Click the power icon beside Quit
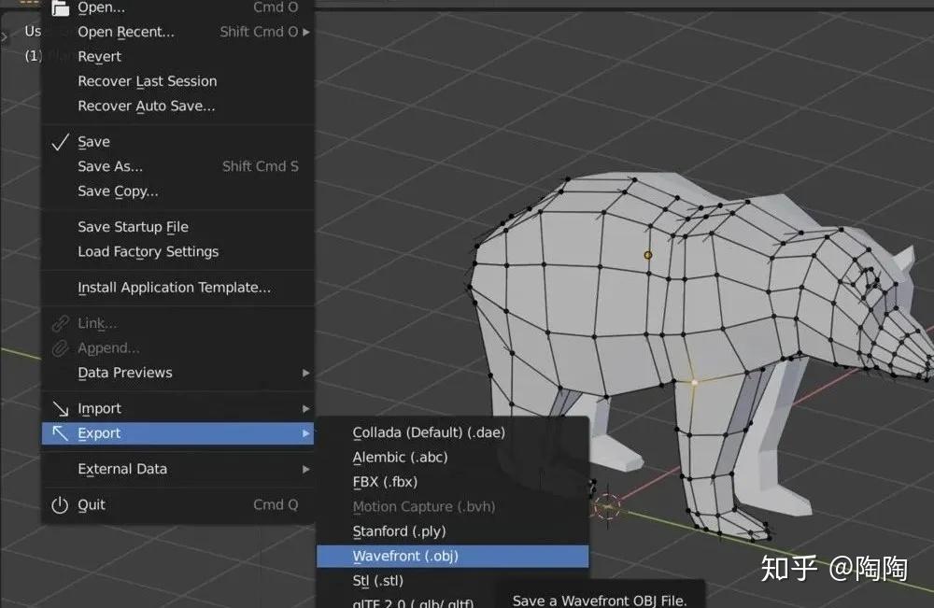934x608 pixels. pyautogui.click(x=60, y=505)
